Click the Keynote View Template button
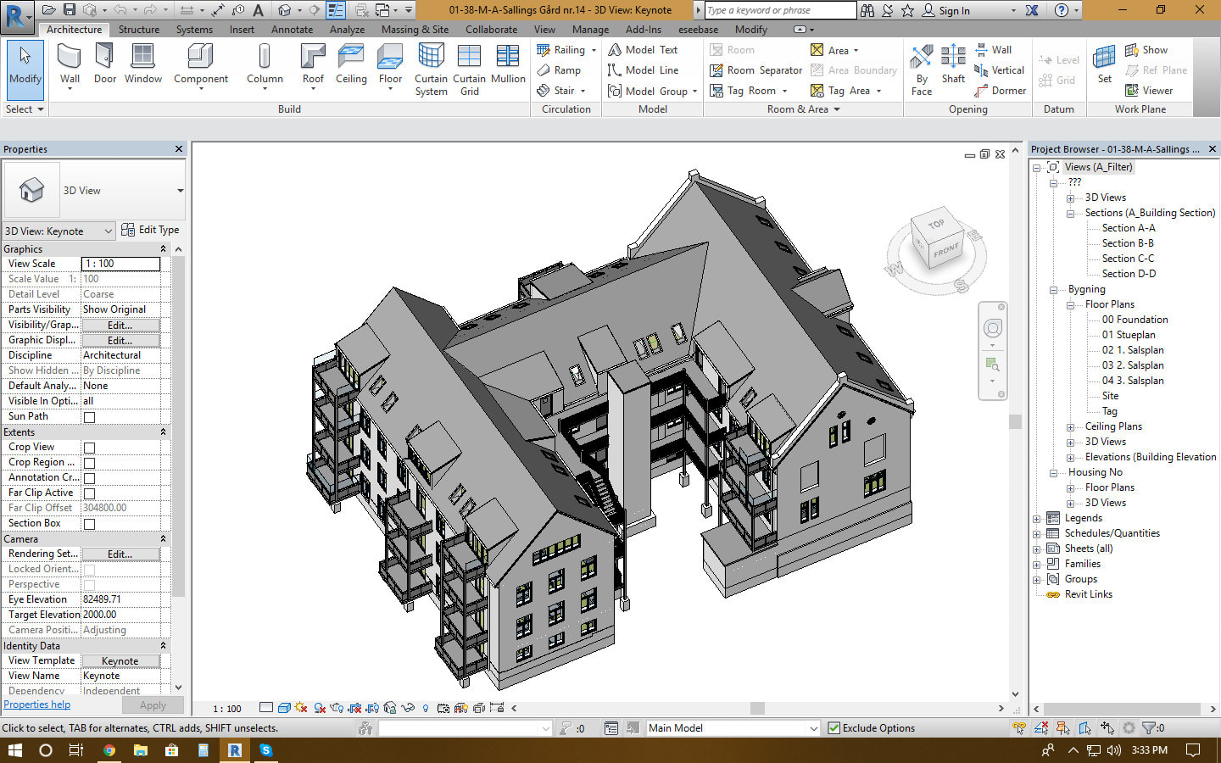 point(120,661)
